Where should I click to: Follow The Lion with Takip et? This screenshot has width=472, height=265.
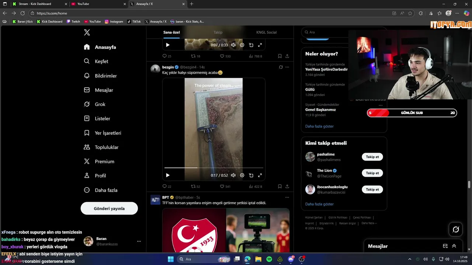[372, 173]
